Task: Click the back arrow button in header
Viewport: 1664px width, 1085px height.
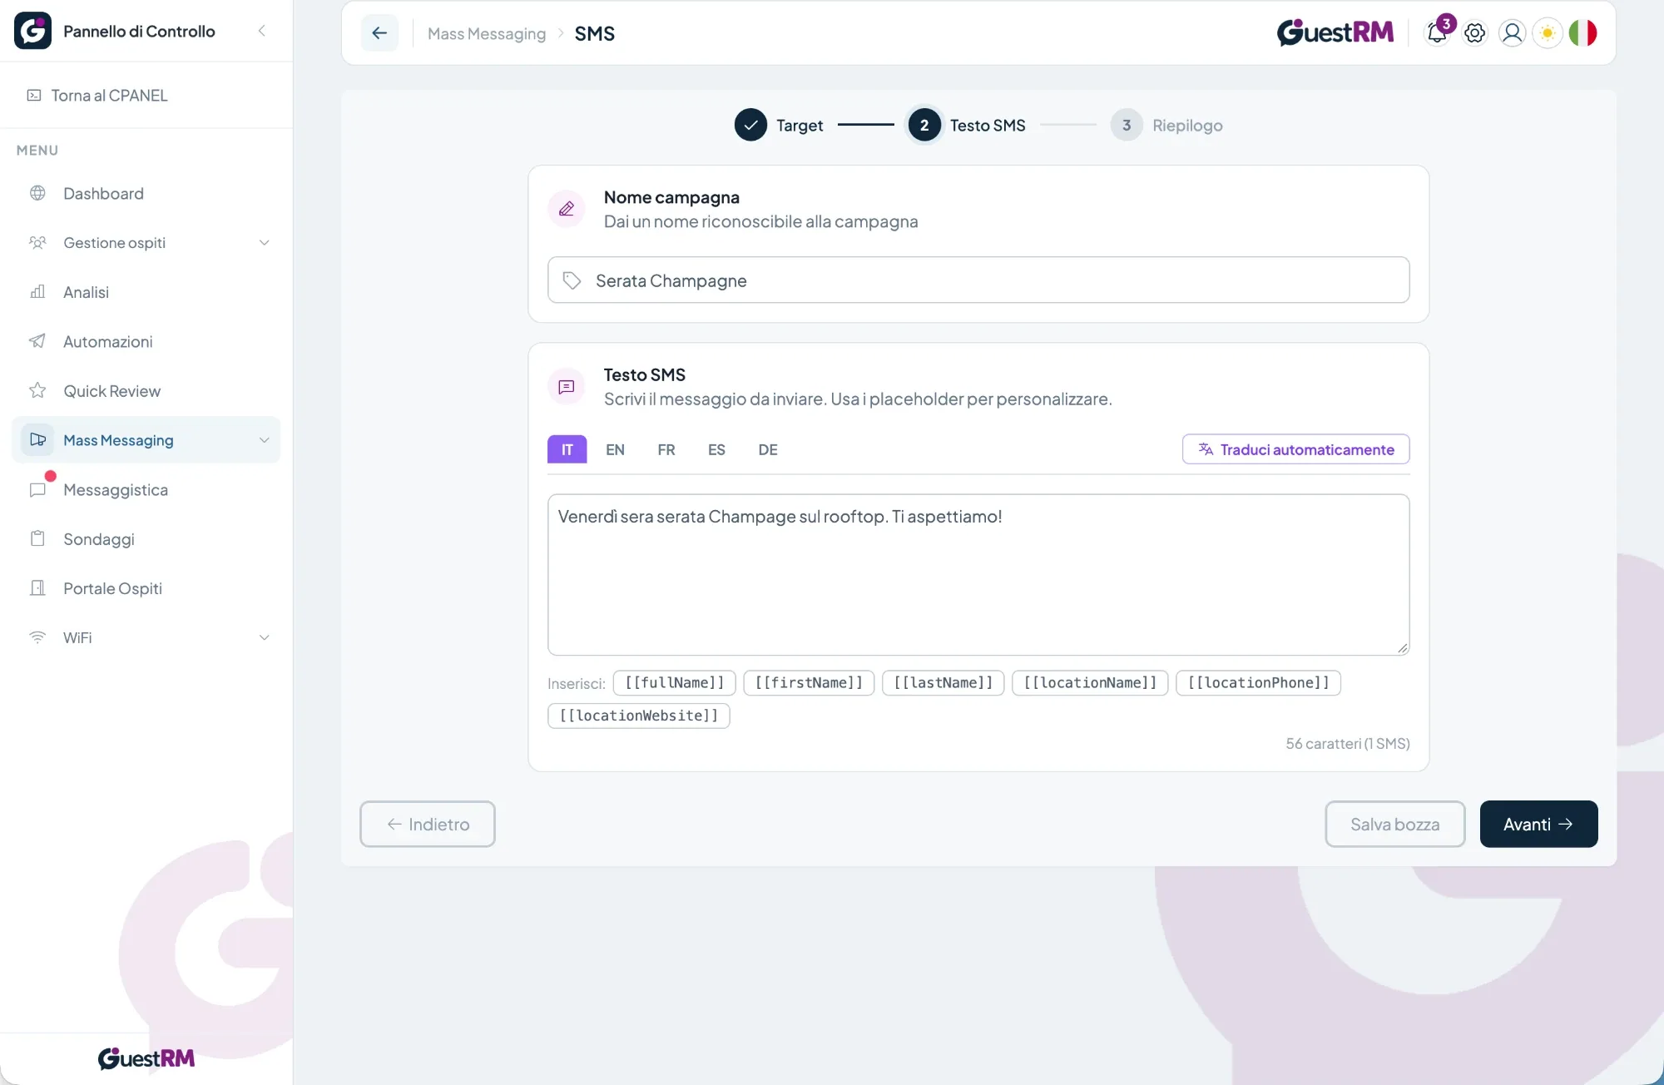Action: pos(379,33)
